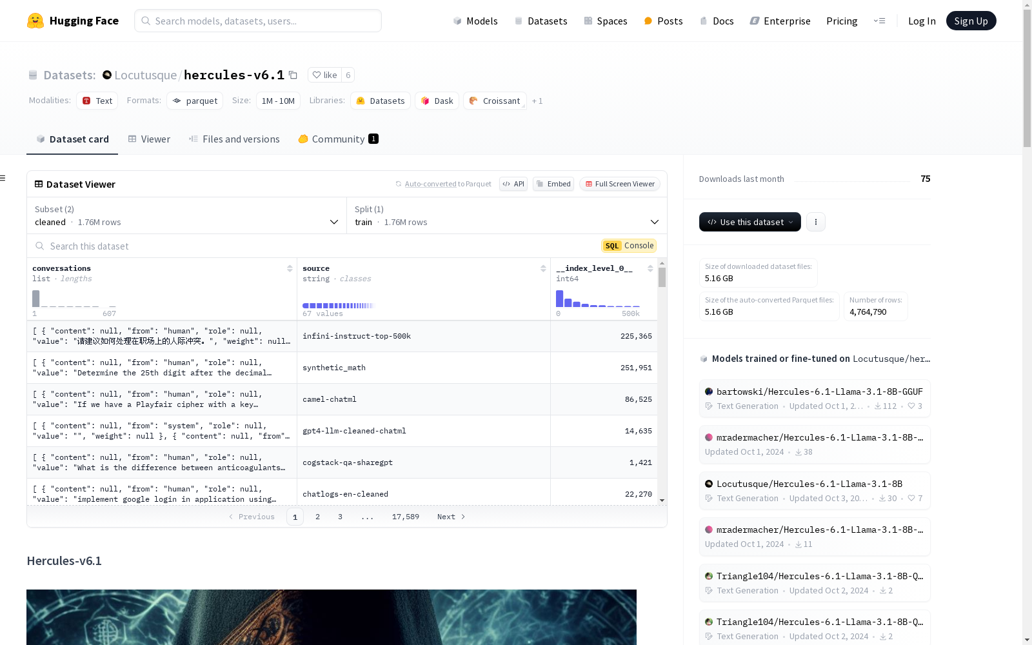Image resolution: width=1032 pixels, height=645 pixels.
Task: Click the Previous page button
Action: click(x=252, y=517)
